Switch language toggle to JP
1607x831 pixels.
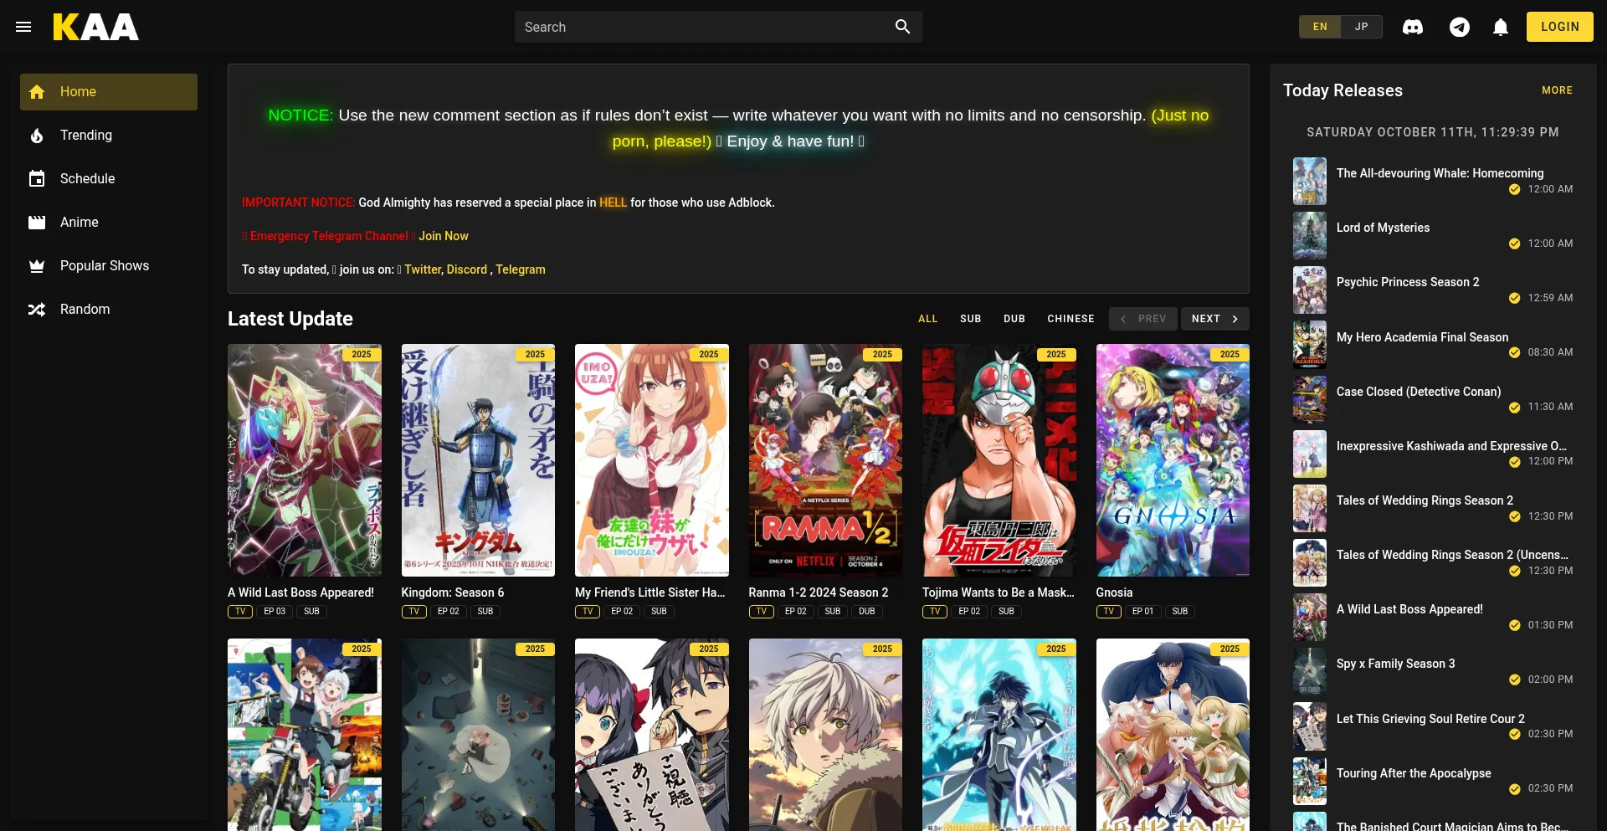(1361, 27)
